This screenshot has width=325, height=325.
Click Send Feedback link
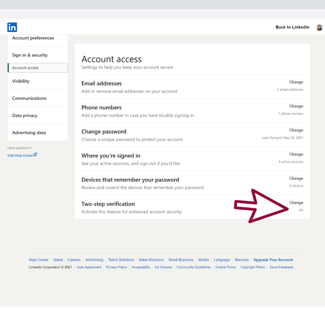(281, 267)
